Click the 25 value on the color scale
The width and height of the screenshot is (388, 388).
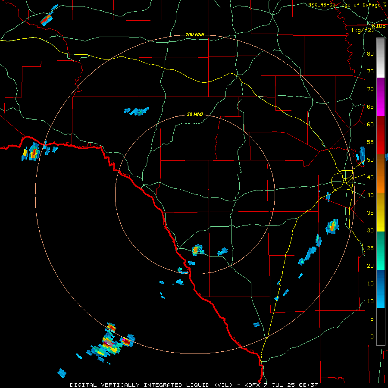pos(370,248)
